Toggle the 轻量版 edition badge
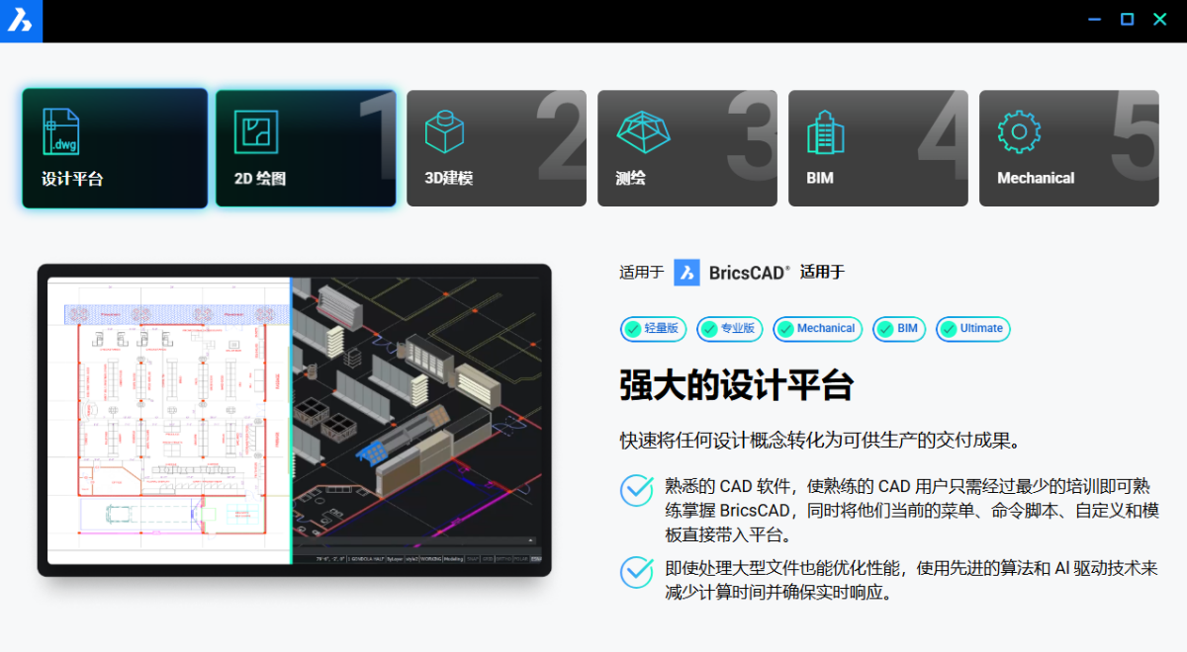The image size is (1187, 652). (653, 329)
